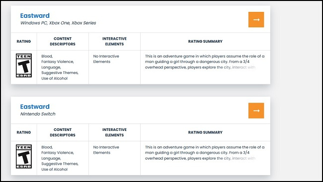Click the 'Windows PC, Xbox One, Xbox Series' platform text
This screenshot has width=323, height=182.
(x=58, y=23)
